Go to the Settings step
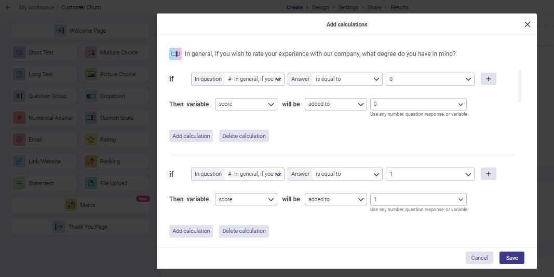The width and height of the screenshot is (554, 277). [348, 7]
